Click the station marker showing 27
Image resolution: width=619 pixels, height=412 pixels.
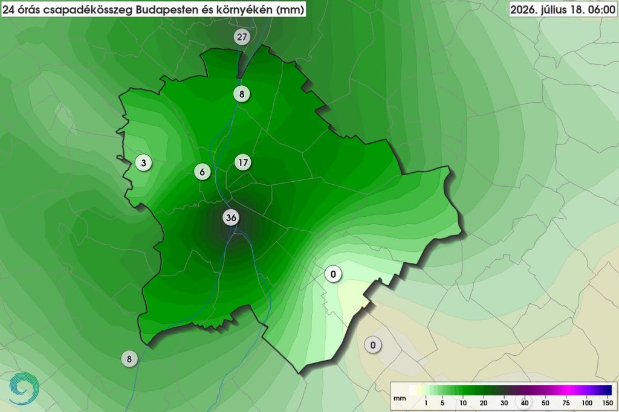coord(242,37)
